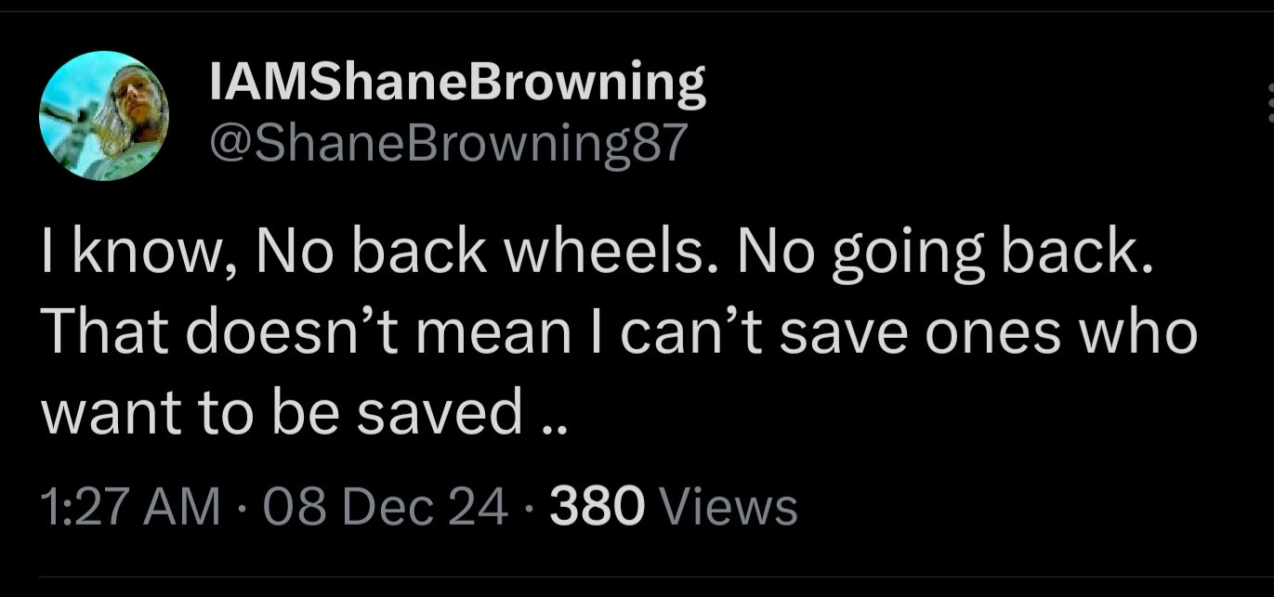Open the IAMShaneBrowning display name link
The image size is (1274, 597).
pos(457,83)
